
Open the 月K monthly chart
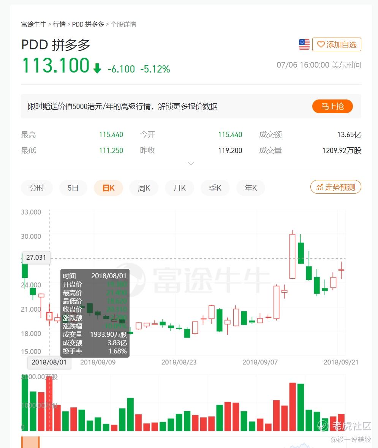(x=180, y=188)
